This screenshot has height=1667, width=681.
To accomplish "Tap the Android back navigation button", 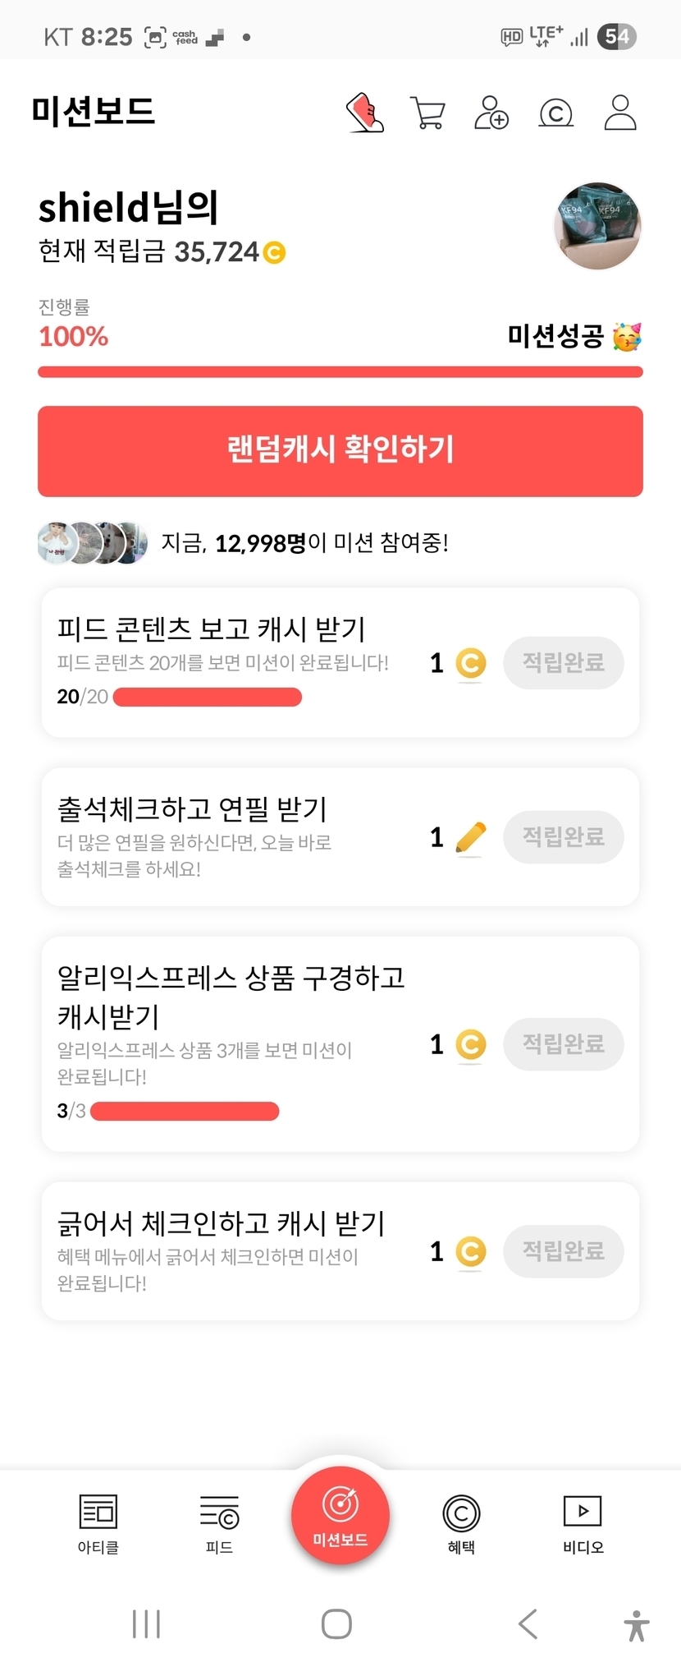I will pos(528,1624).
